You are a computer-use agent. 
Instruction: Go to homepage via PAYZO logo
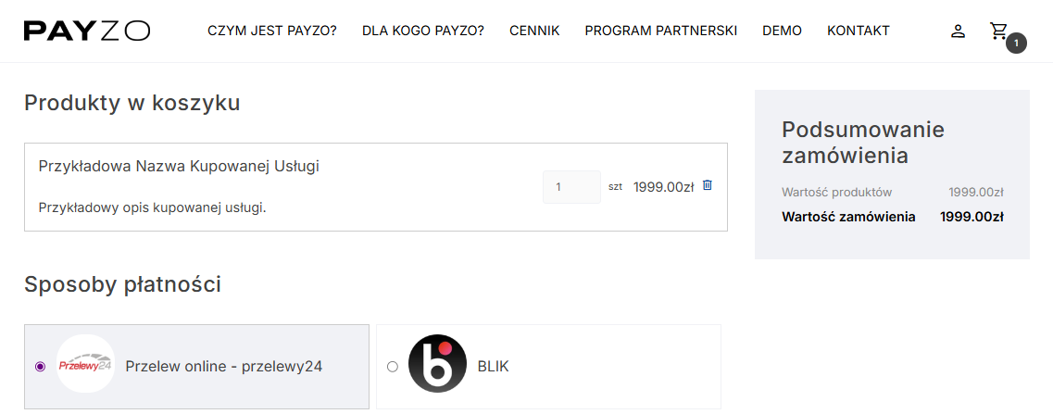pyautogui.click(x=87, y=31)
